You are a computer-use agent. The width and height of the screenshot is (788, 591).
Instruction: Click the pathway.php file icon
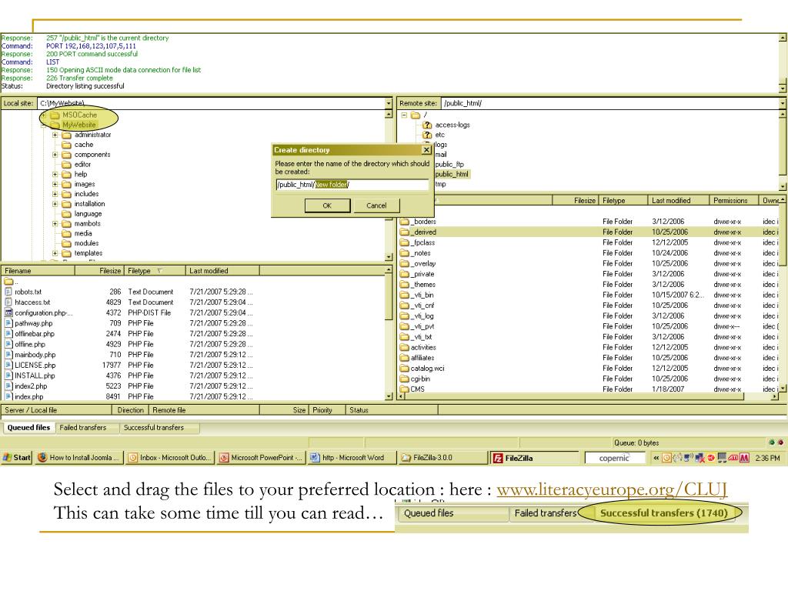(8, 323)
